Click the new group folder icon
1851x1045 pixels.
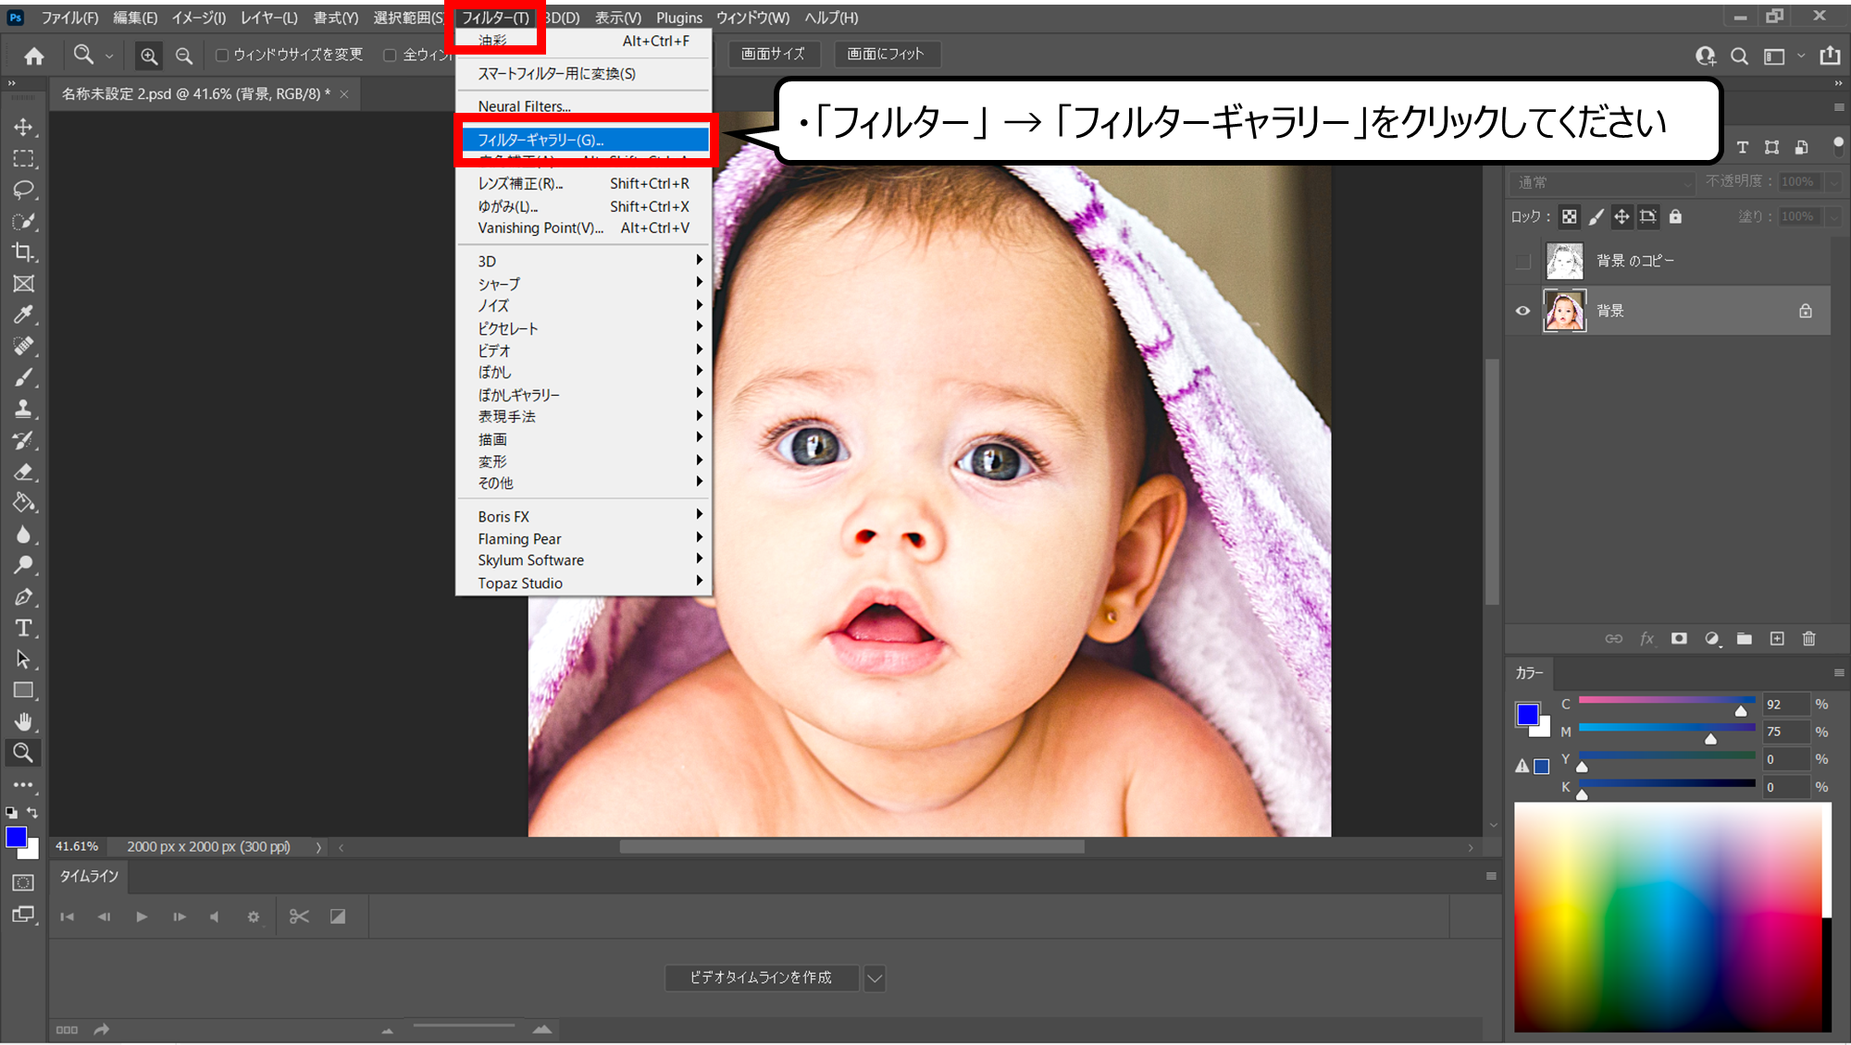tap(1745, 638)
